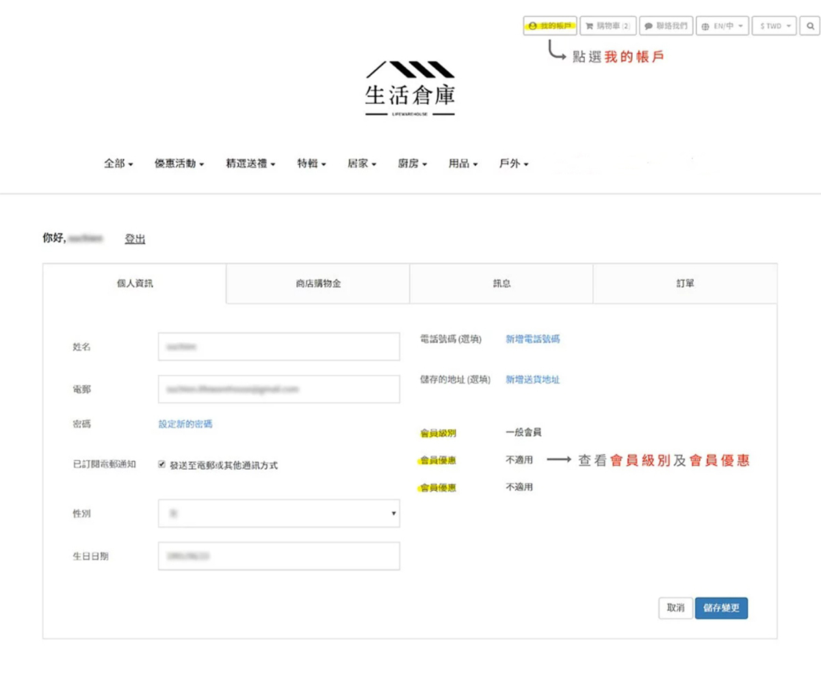Viewport: 821px width, 682px height.
Task: Click the 設定新的密碼 link
Action: point(185,425)
